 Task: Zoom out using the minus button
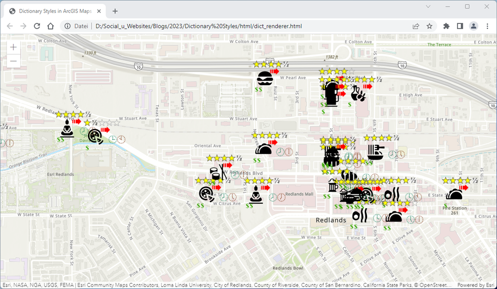coord(13,60)
